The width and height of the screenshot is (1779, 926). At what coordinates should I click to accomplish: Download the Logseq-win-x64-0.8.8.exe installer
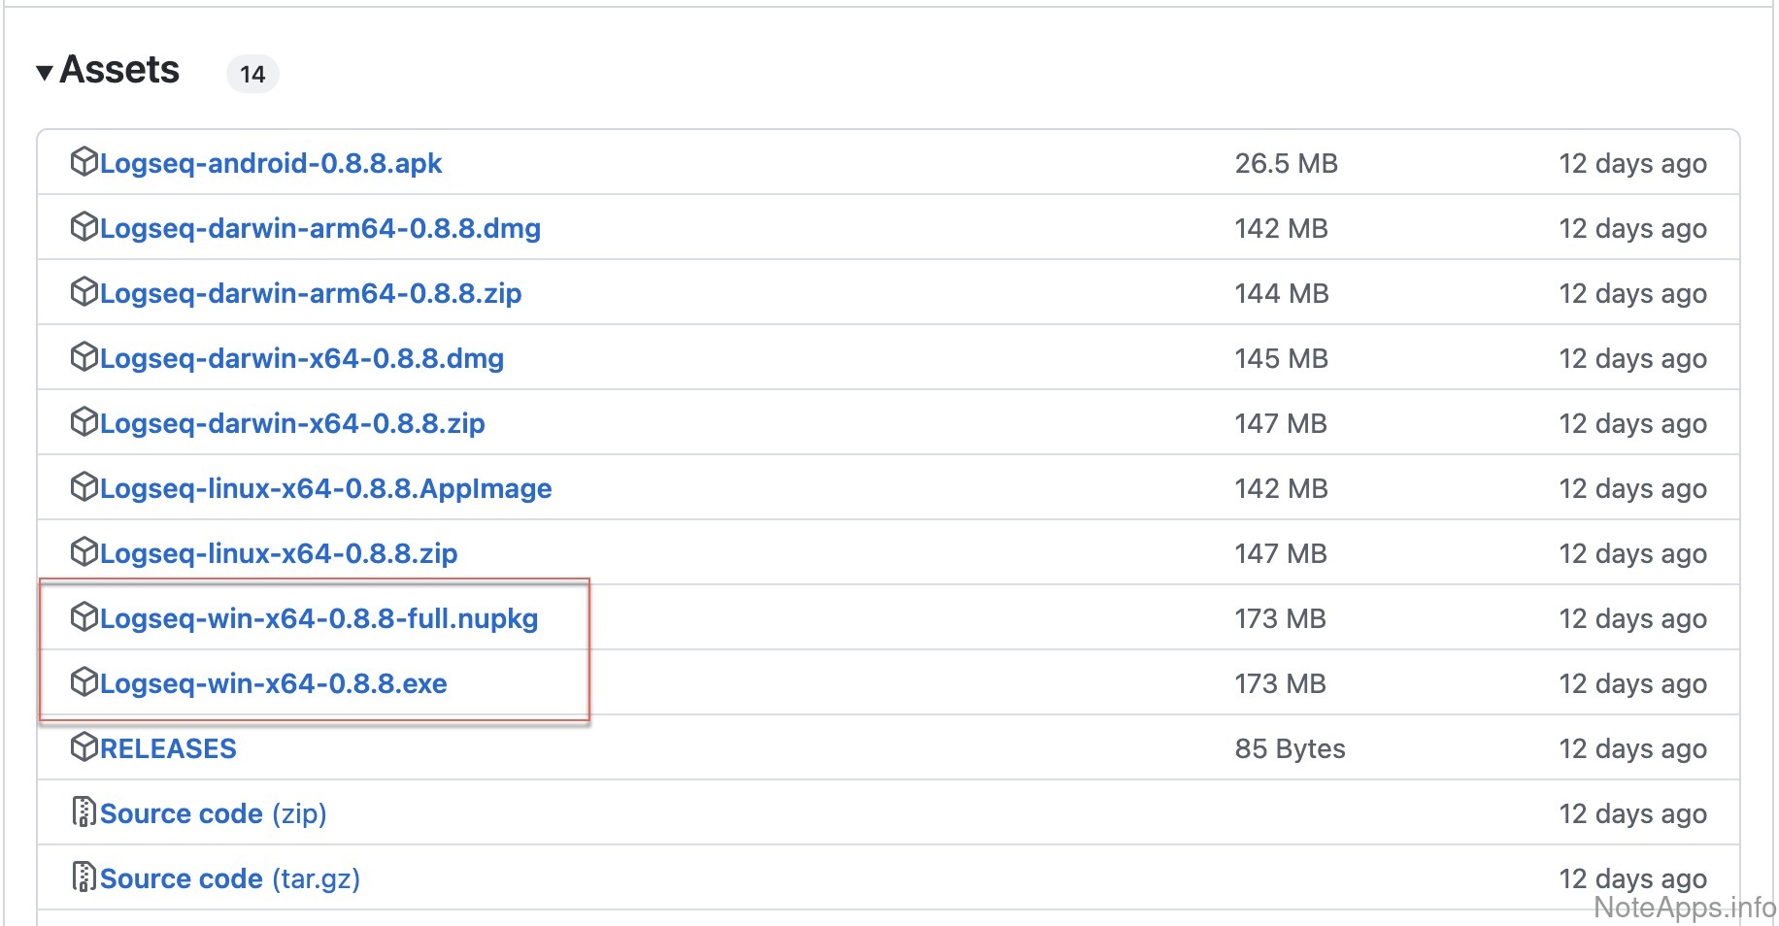274,683
